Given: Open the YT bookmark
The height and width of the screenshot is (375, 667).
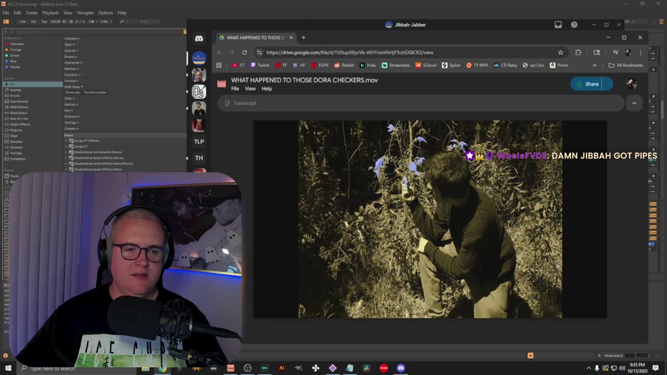Looking at the screenshot, I should coord(238,65).
